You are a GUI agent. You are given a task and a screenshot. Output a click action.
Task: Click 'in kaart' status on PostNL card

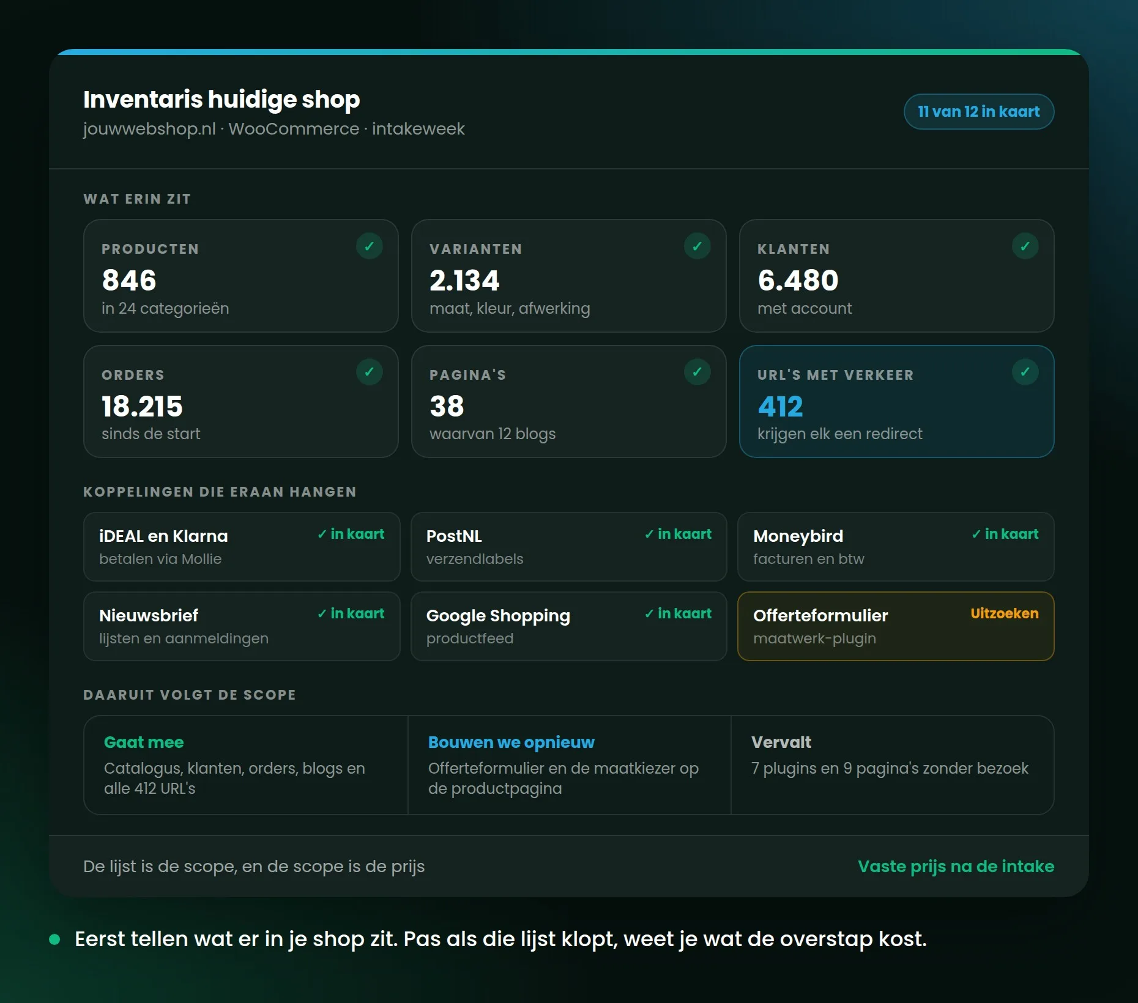click(x=679, y=534)
